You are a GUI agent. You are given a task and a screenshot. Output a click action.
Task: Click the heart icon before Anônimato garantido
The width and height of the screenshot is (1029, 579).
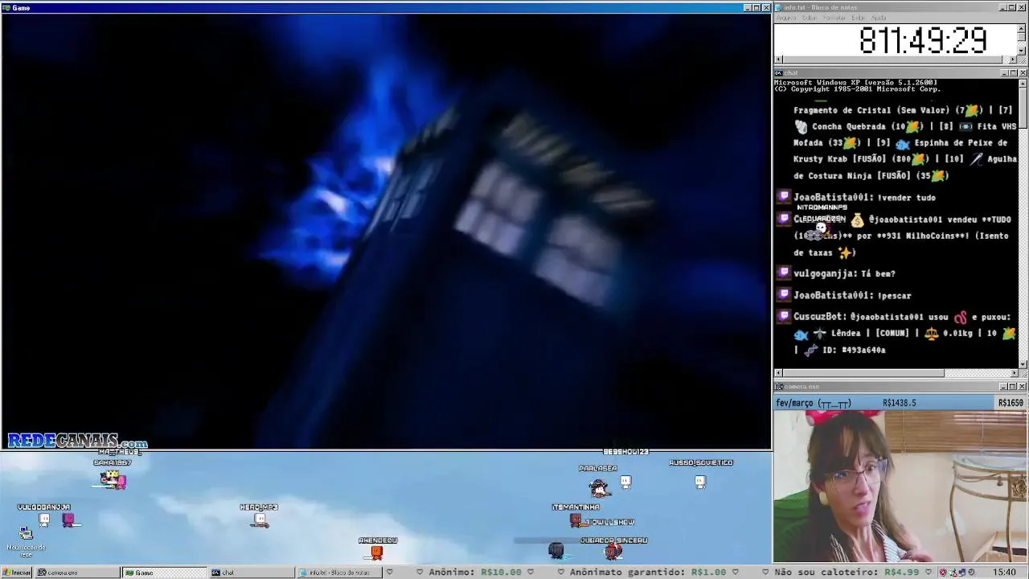[560, 573]
